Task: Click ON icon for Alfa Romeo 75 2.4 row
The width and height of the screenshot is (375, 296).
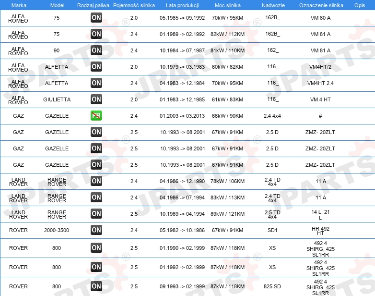Action: [96, 34]
